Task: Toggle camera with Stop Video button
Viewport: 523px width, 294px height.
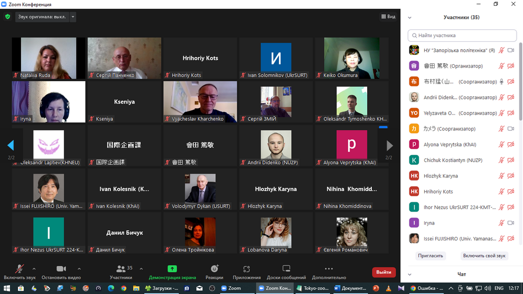Action: (x=61, y=269)
